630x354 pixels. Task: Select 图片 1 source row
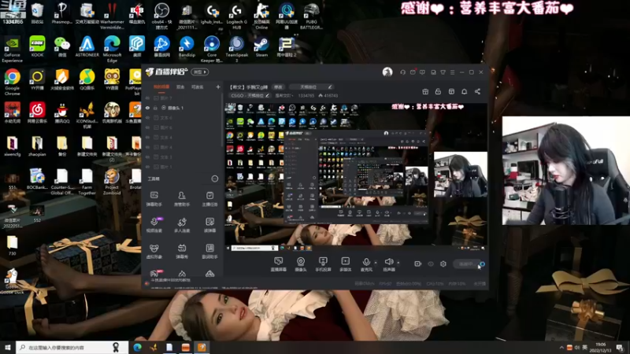(x=183, y=167)
